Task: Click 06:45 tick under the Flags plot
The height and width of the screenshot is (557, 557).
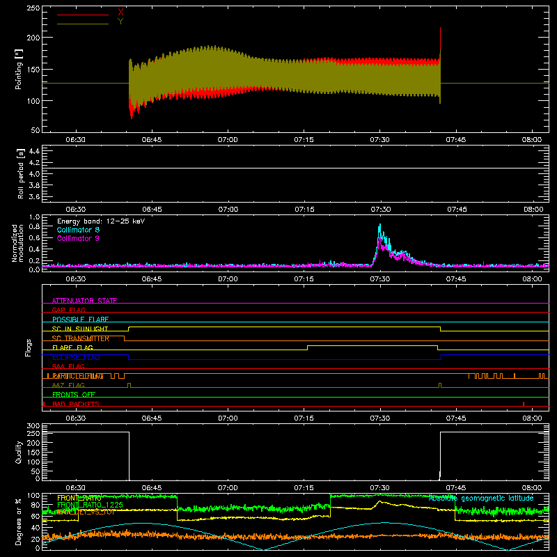Action: (152, 418)
